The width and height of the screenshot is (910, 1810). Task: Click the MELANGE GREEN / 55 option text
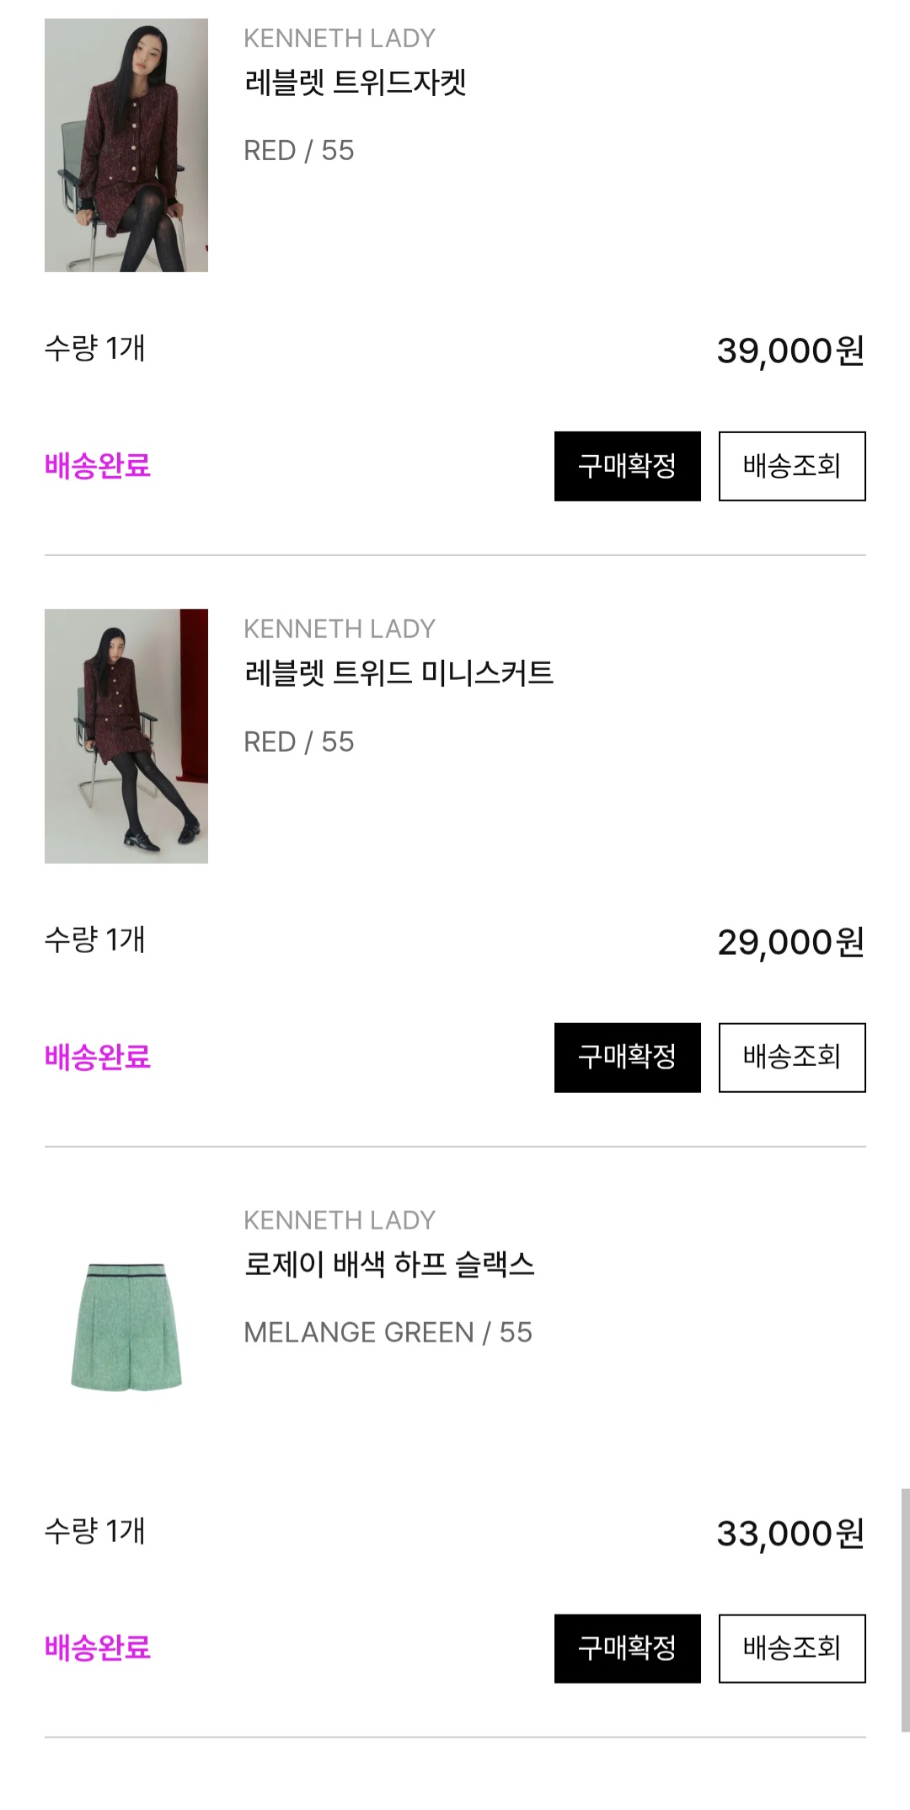pos(388,1332)
